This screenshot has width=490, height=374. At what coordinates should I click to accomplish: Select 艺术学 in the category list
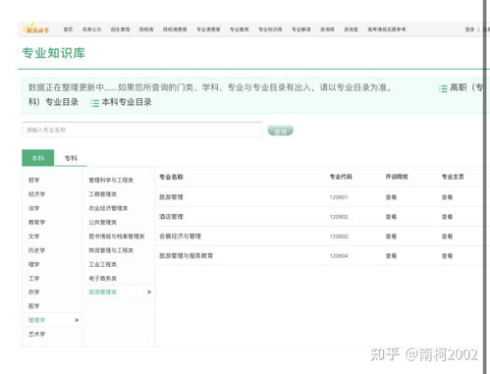(36, 334)
